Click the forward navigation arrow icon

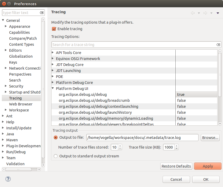click(205, 13)
